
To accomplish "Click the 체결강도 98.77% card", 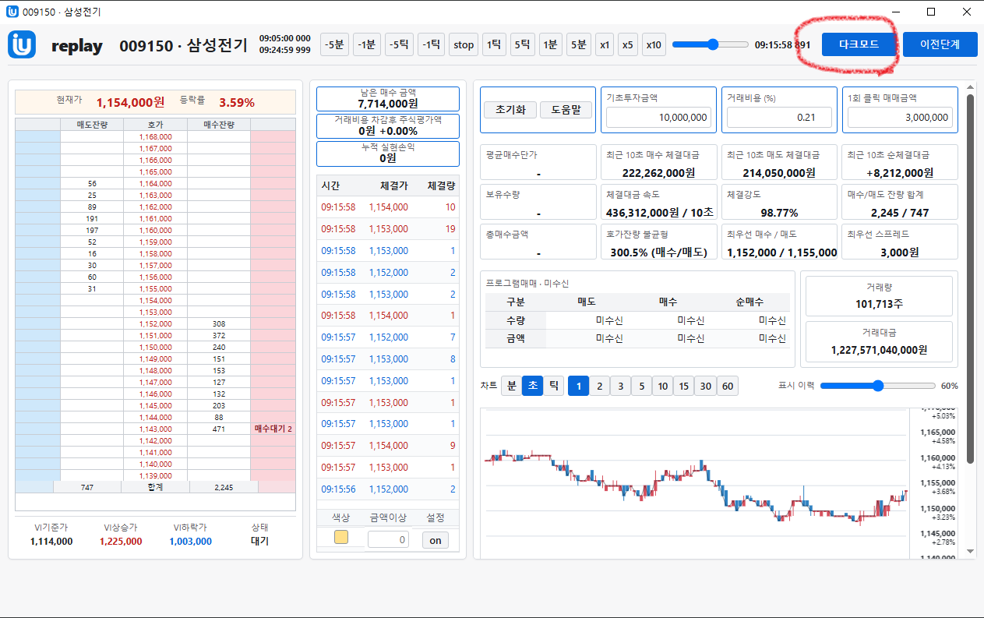I will pyautogui.click(x=778, y=202).
